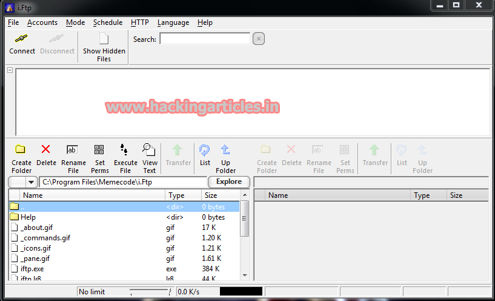Viewport: 495px width, 301px height.
Task: Refresh local pane with List icon
Action: 204,149
